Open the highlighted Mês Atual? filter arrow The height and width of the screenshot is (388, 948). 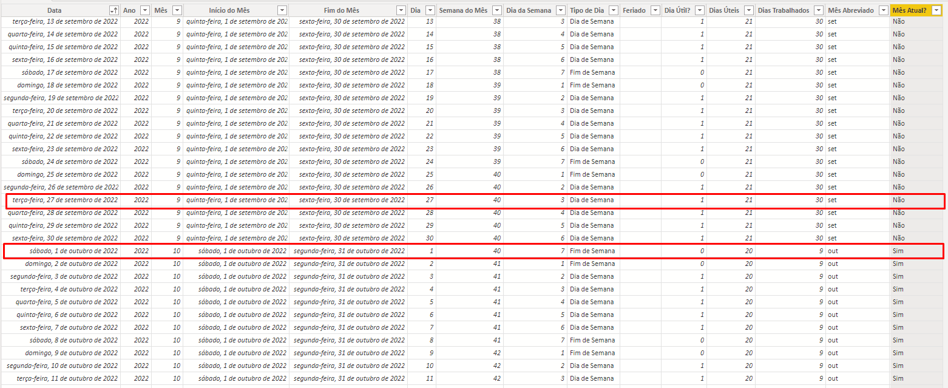pos(936,10)
